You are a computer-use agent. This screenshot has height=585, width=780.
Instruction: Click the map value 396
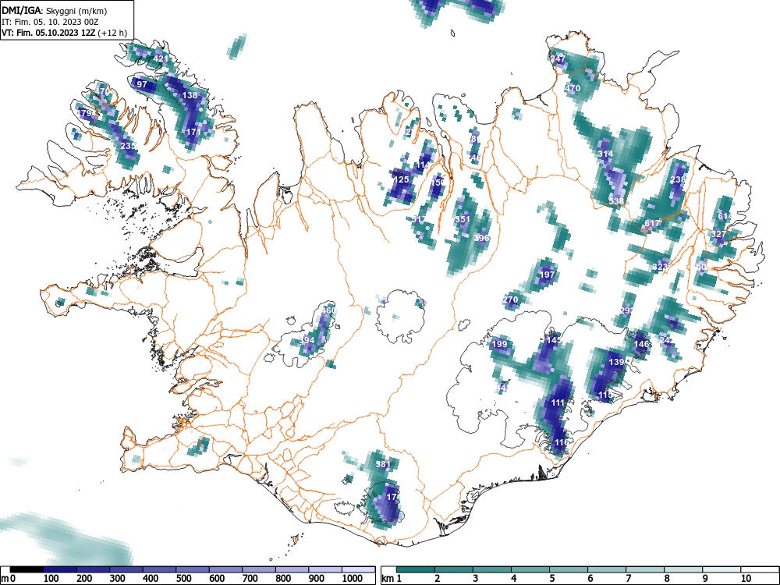click(x=481, y=238)
